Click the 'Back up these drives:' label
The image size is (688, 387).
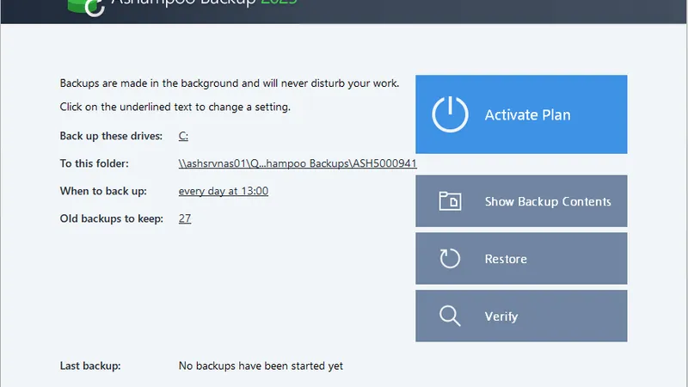tap(111, 136)
